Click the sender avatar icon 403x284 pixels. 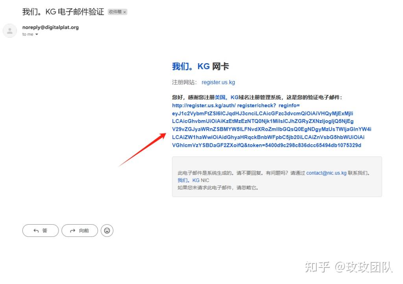tap(10, 31)
